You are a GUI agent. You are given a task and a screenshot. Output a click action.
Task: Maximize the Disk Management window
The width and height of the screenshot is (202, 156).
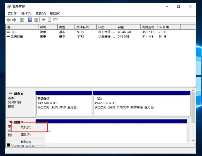pos(178,6)
